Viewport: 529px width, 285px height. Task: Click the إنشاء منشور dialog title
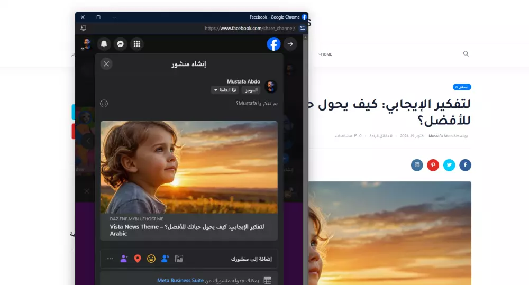189,64
